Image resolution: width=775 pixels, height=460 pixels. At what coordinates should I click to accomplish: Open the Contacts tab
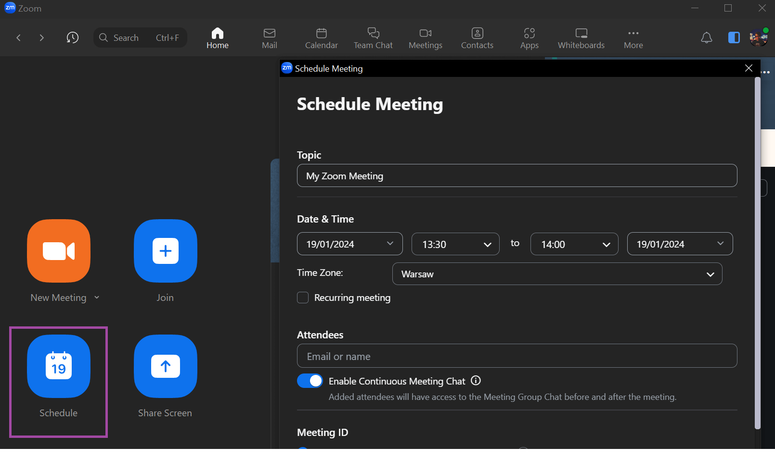(477, 38)
